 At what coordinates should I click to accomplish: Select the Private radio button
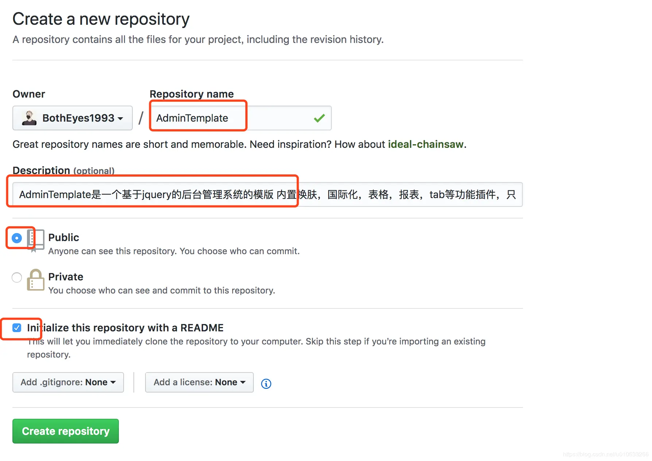(17, 277)
